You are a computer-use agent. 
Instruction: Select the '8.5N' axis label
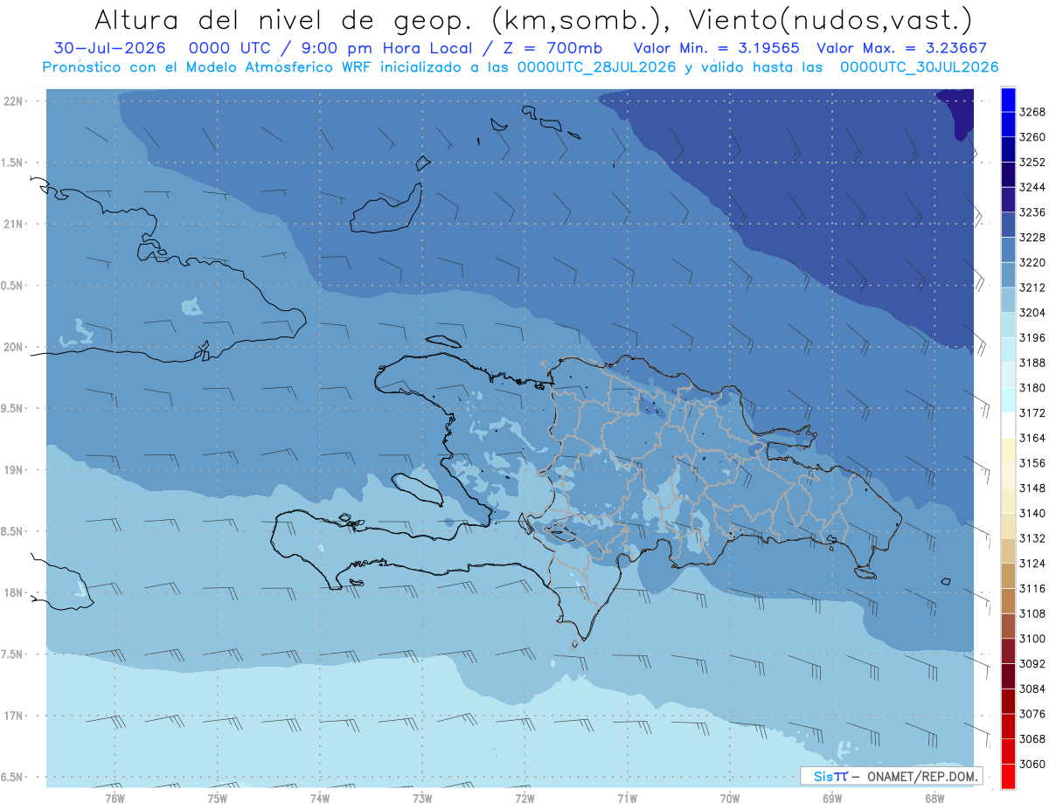pos(13,531)
